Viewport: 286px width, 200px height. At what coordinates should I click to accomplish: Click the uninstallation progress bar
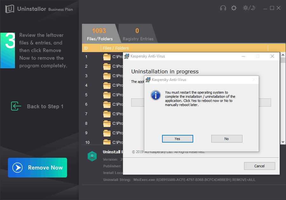click(201, 103)
